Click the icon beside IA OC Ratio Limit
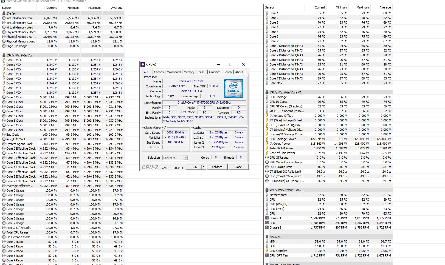Screen dimensions: 445x265 267,167
